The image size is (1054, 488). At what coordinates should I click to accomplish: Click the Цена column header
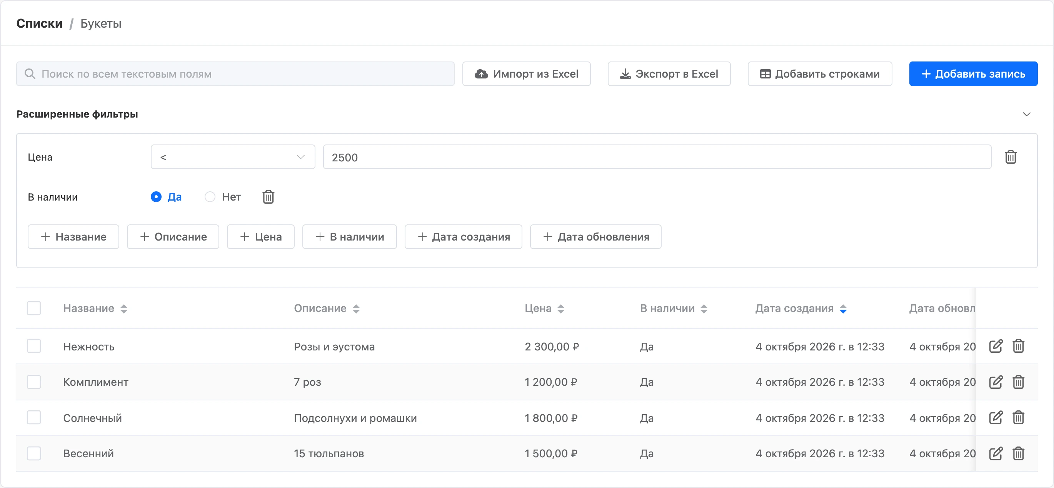click(538, 308)
